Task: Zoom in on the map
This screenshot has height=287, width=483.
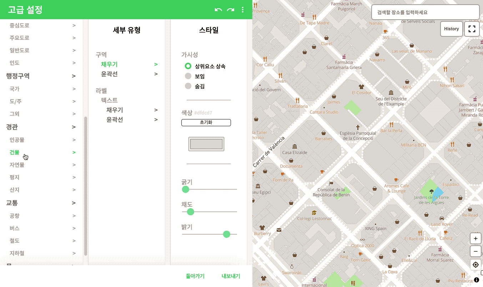Action: coord(475,238)
